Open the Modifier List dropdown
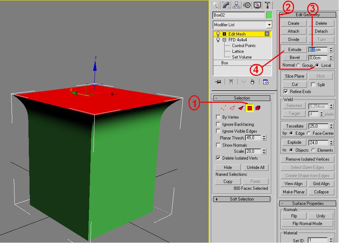Image resolution: width=339 pixels, height=243 pixels. 269,25
